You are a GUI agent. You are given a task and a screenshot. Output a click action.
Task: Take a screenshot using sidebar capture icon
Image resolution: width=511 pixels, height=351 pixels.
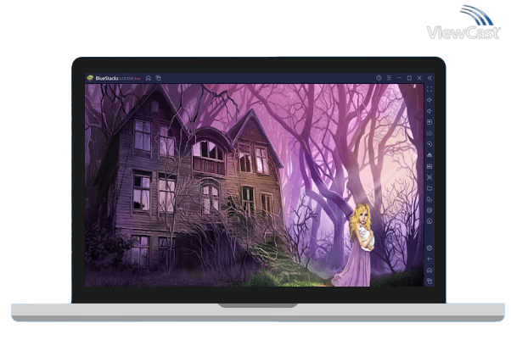pos(430,177)
